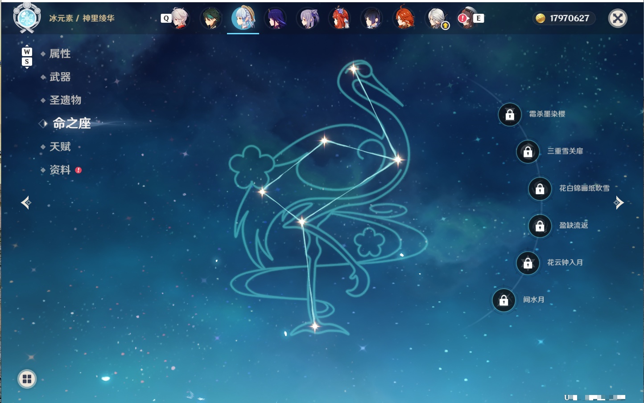644x403 pixels.
Task: Open the 天赋 menu
Action: tap(60, 147)
